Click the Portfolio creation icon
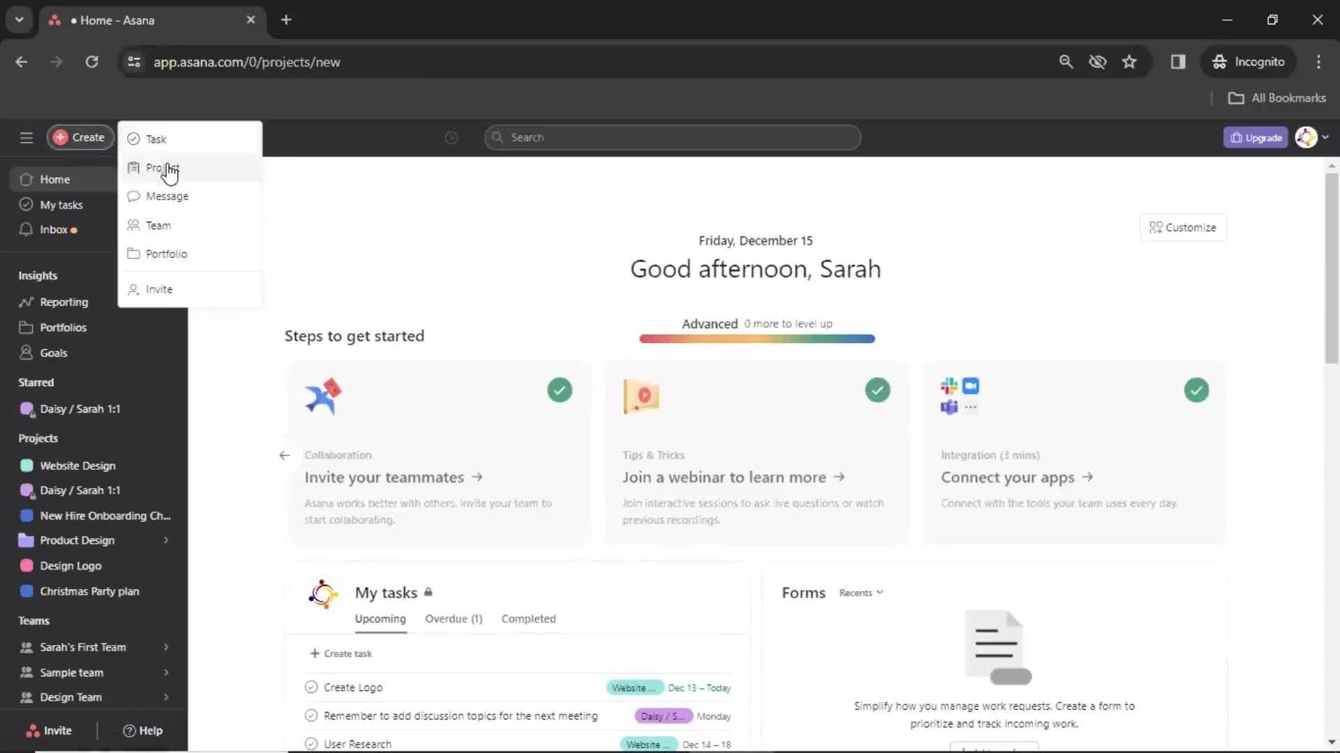1340x753 pixels. coord(133,254)
